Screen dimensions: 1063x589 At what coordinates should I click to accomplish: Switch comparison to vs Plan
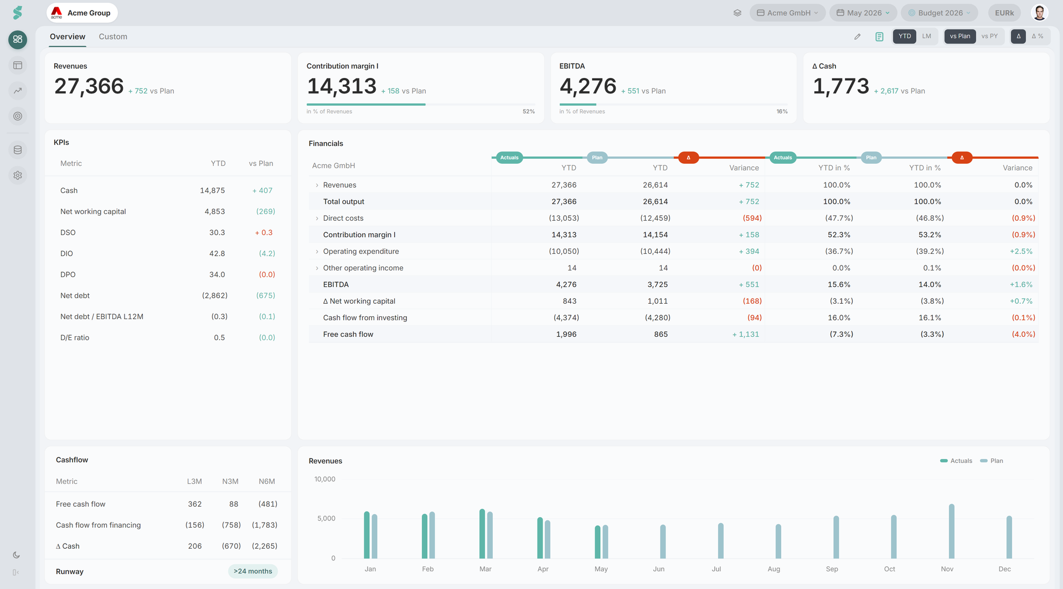coord(960,37)
